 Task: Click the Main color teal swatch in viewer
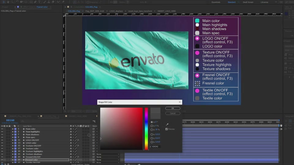click(197, 20)
